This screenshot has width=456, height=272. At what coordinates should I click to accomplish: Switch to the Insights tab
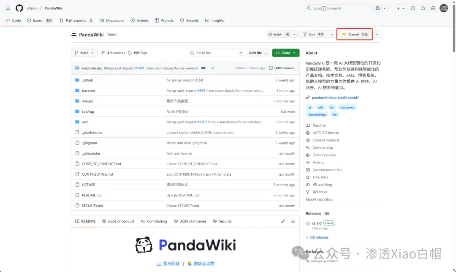(214, 20)
